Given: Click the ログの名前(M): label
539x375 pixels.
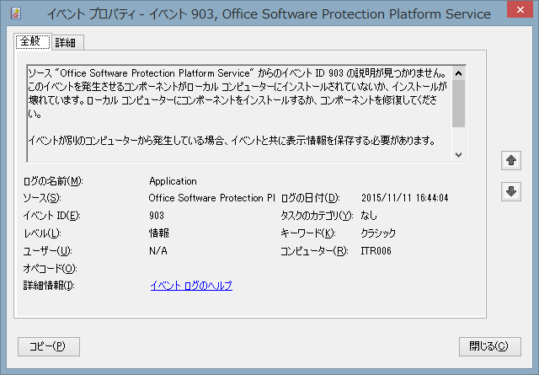Looking at the screenshot, I should pos(53,181).
